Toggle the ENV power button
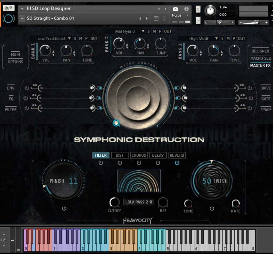 pos(26,88)
